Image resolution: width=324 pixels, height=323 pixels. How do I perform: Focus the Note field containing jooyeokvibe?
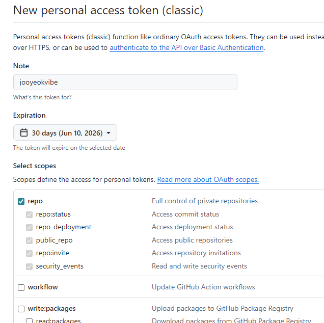(x=125, y=82)
